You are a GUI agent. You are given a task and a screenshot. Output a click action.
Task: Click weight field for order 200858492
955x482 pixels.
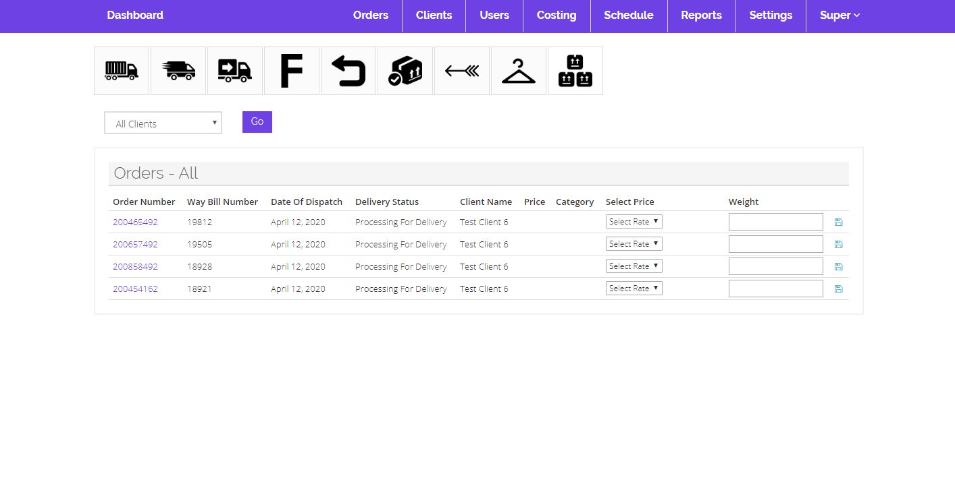click(x=775, y=266)
